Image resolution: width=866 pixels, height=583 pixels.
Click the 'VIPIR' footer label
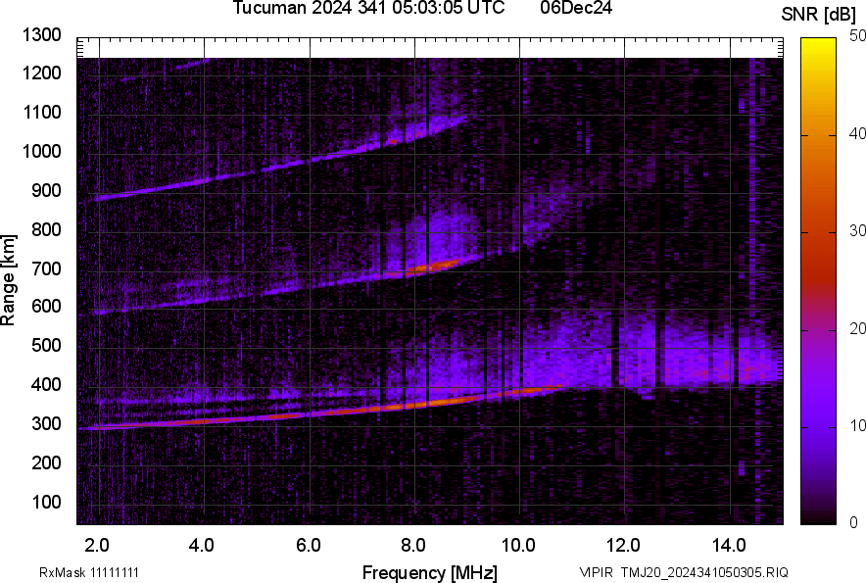click(596, 572)
